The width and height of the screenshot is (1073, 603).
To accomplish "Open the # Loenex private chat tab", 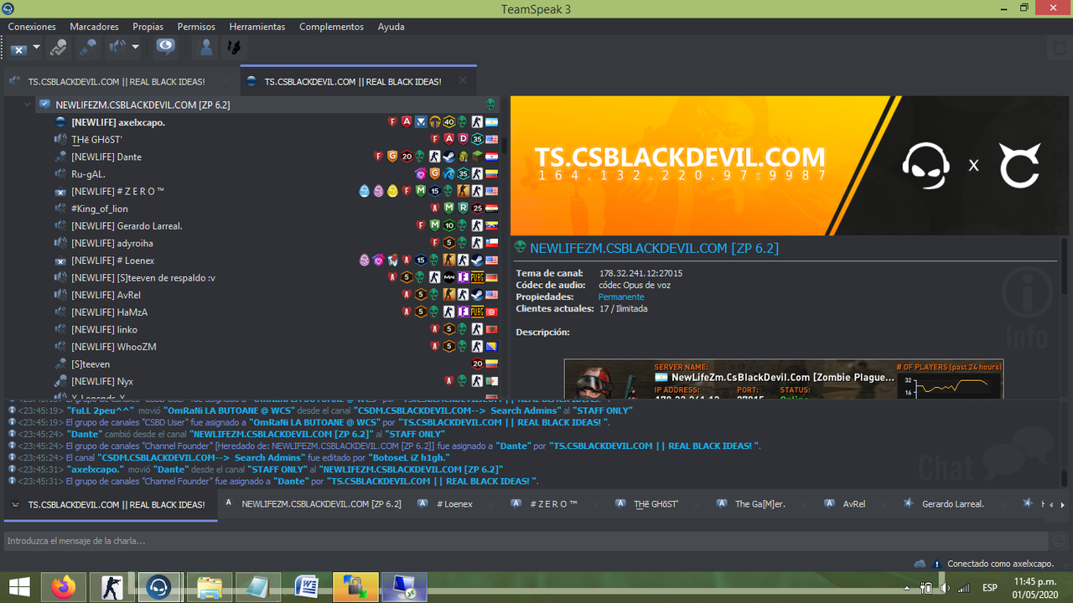I will point(454,504).
